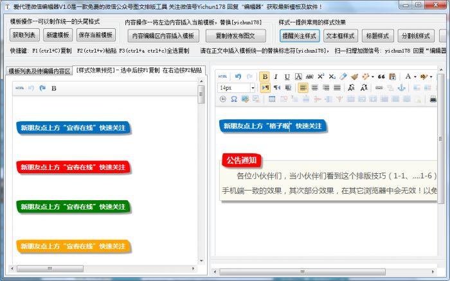Toggle right-to-left text direction
The height and width of the screenshot is (281, 450).
click(277, 88)
